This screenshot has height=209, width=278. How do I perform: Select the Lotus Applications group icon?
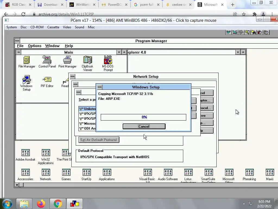point(188,176)
